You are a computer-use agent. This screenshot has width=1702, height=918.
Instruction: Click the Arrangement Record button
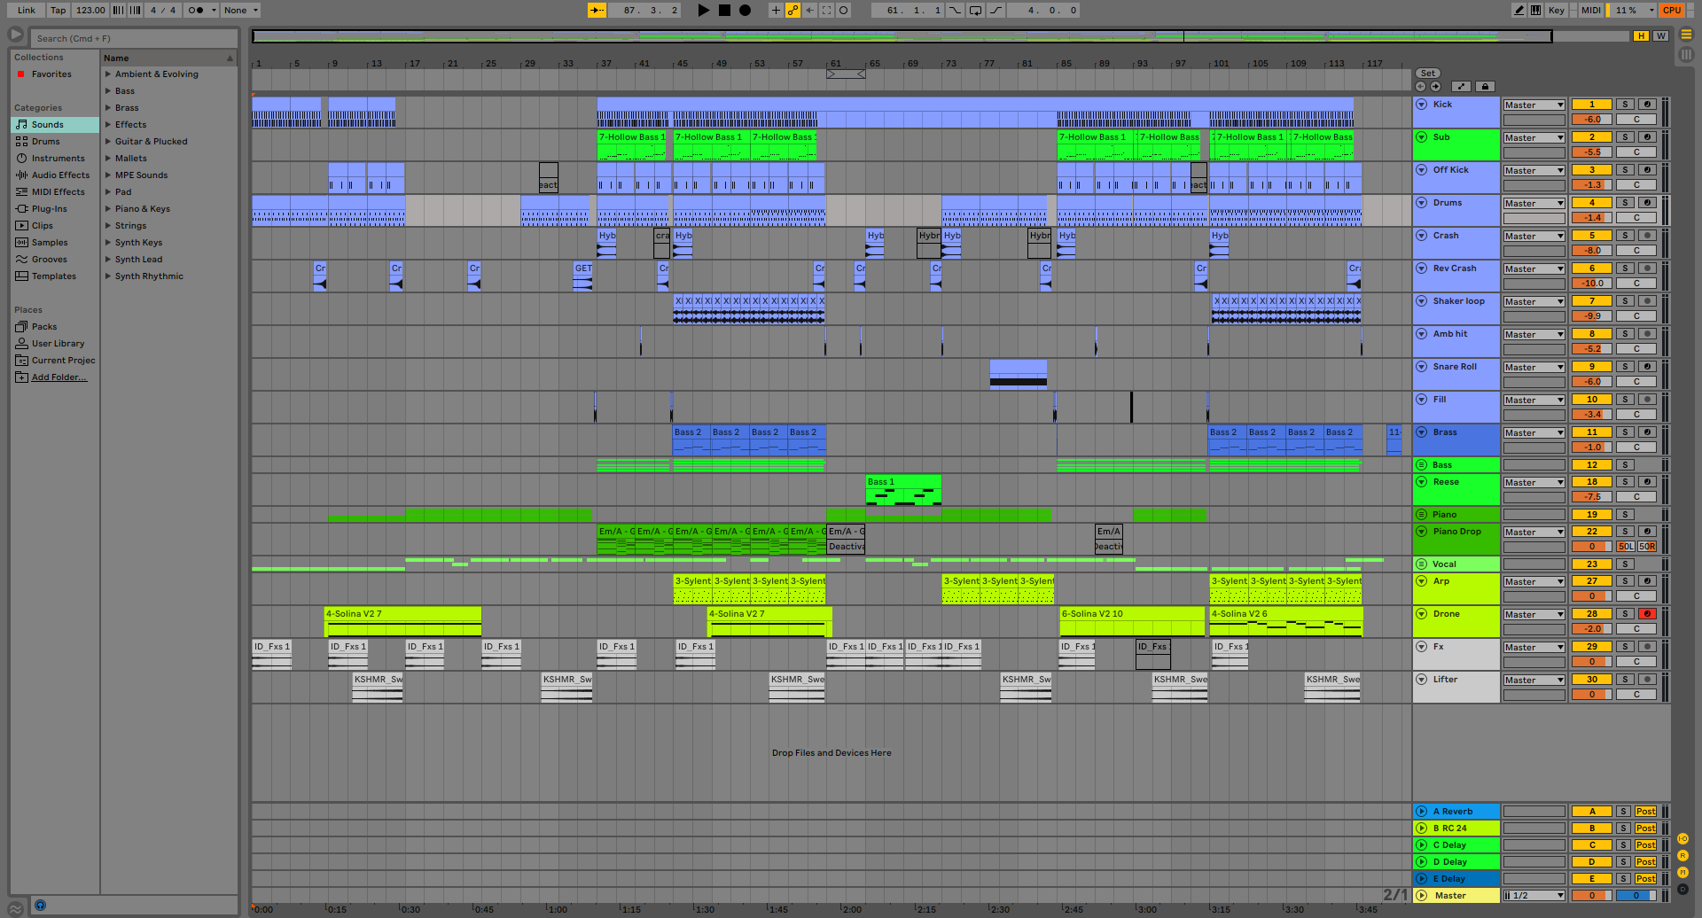[x=746, y=11]
